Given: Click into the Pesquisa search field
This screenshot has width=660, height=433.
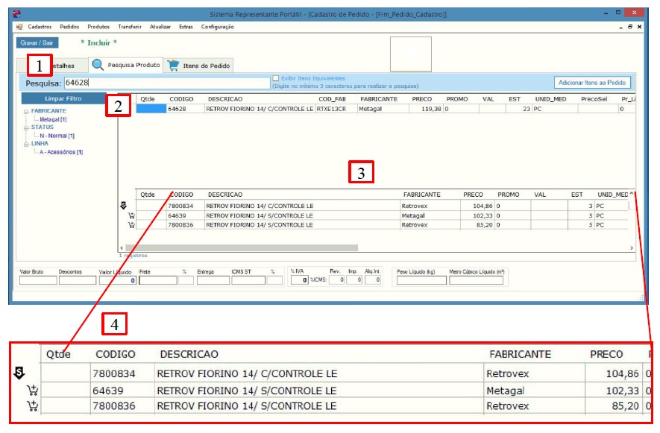Looking at the screenshot, I should coord(165,83).
